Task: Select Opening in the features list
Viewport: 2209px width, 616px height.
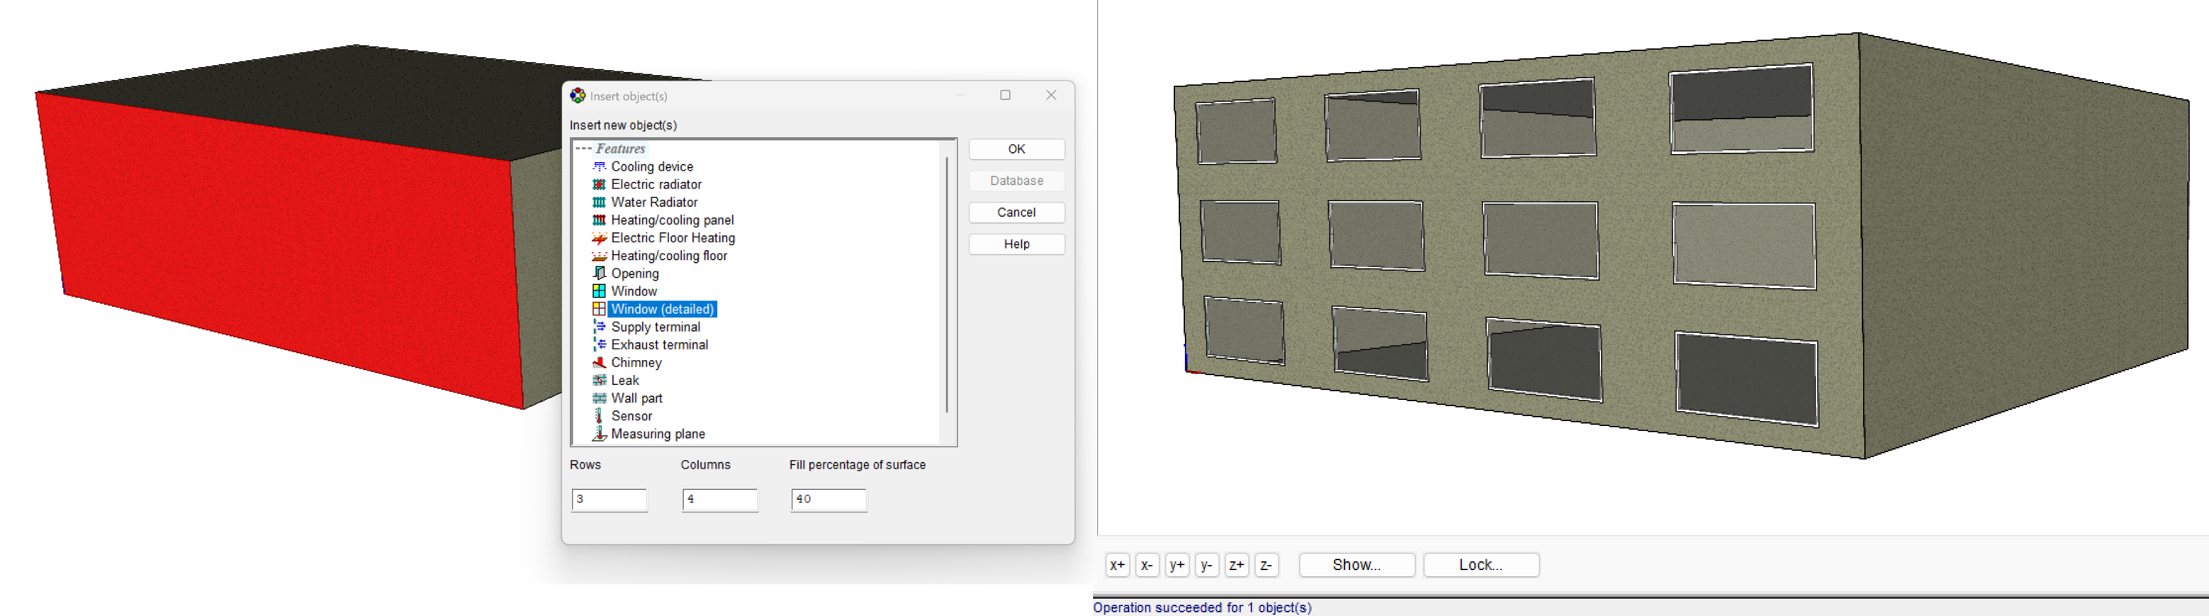Action: tap(635, 274)
